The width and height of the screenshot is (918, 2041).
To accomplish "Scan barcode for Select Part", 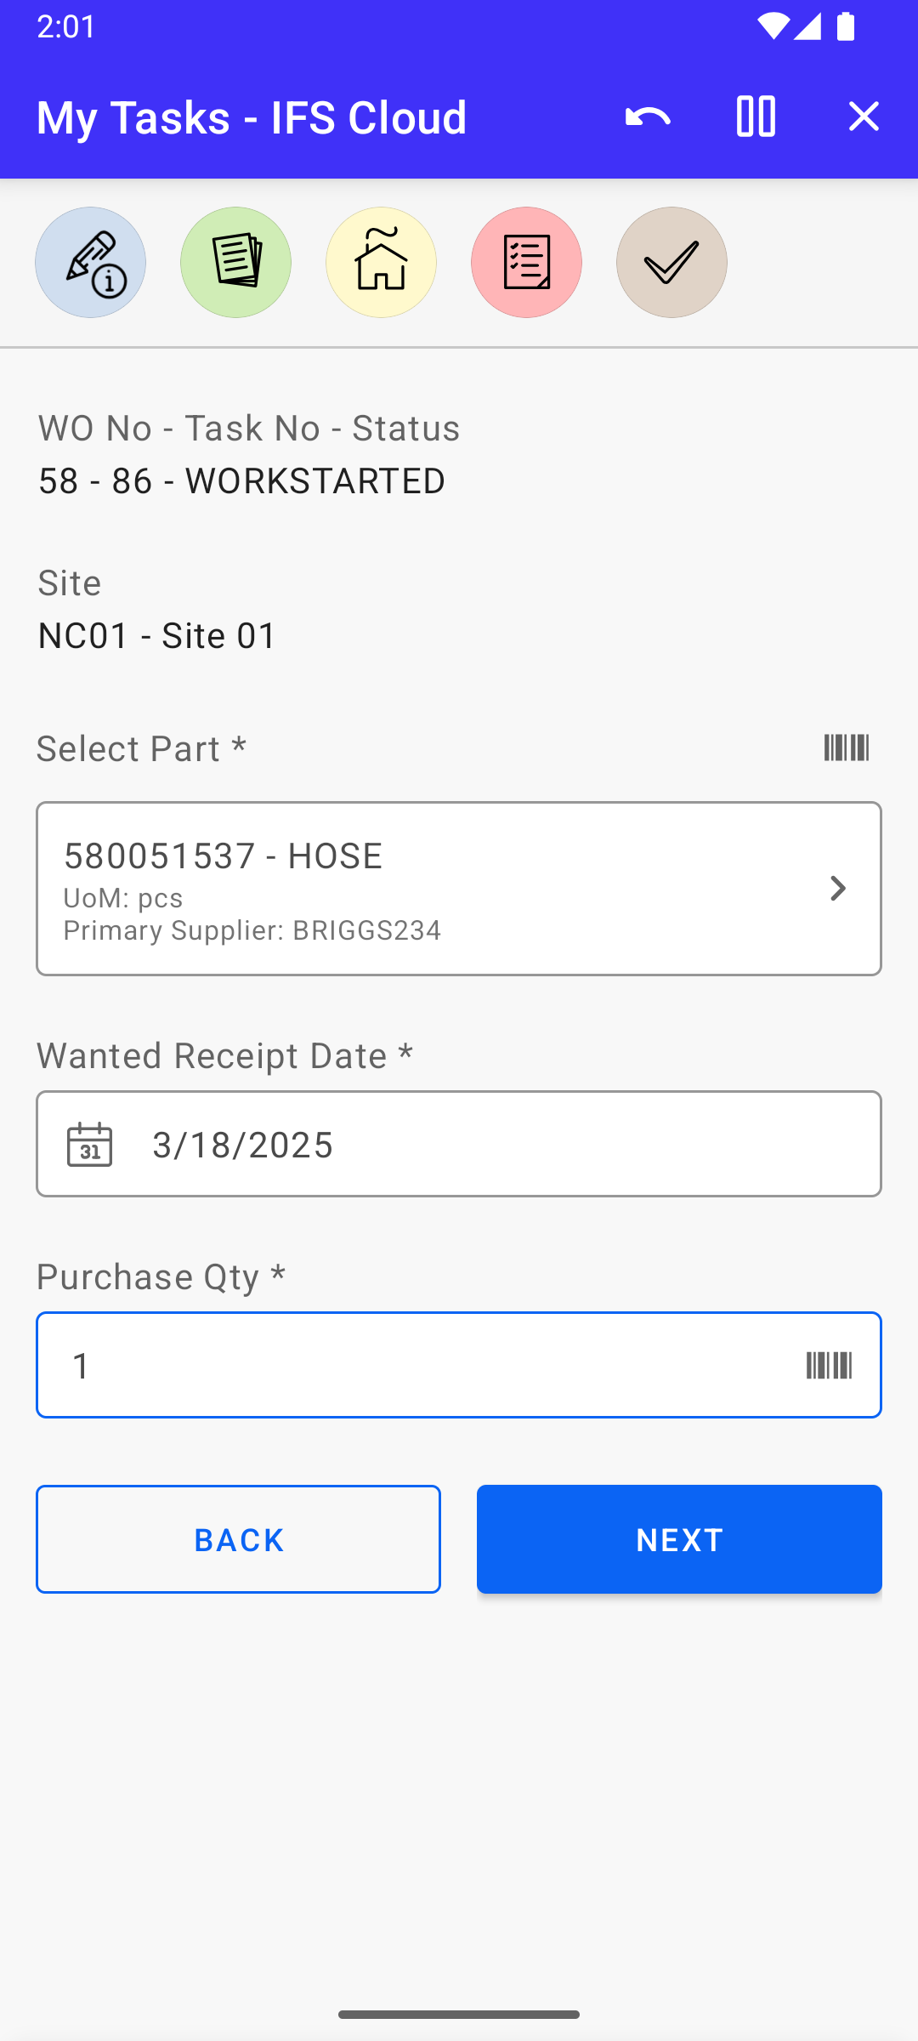I will point(846,748).
